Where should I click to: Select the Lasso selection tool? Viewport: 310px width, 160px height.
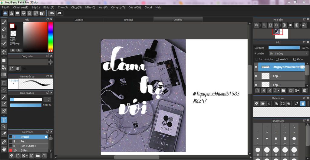(4, 90)
